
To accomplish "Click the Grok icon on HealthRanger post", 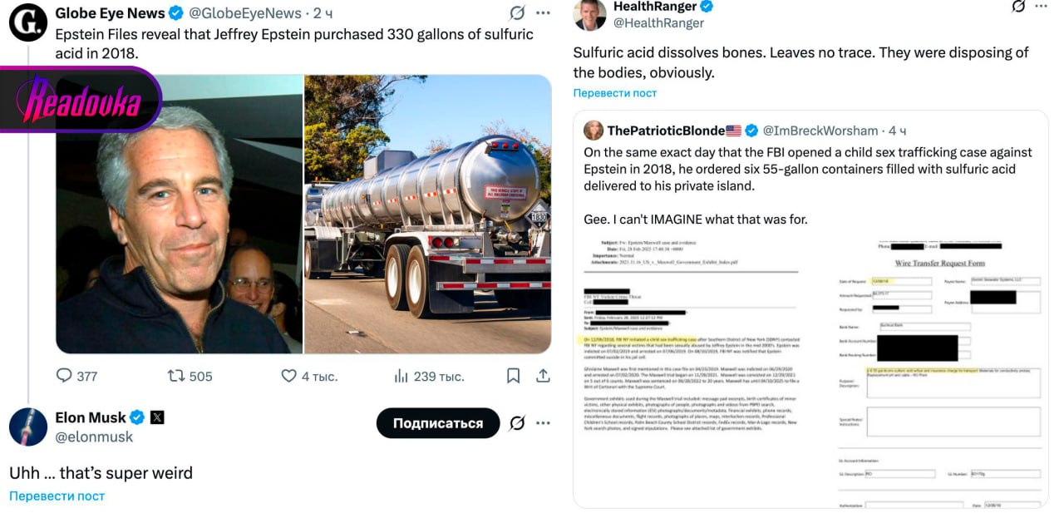I will click(1019, 7).
